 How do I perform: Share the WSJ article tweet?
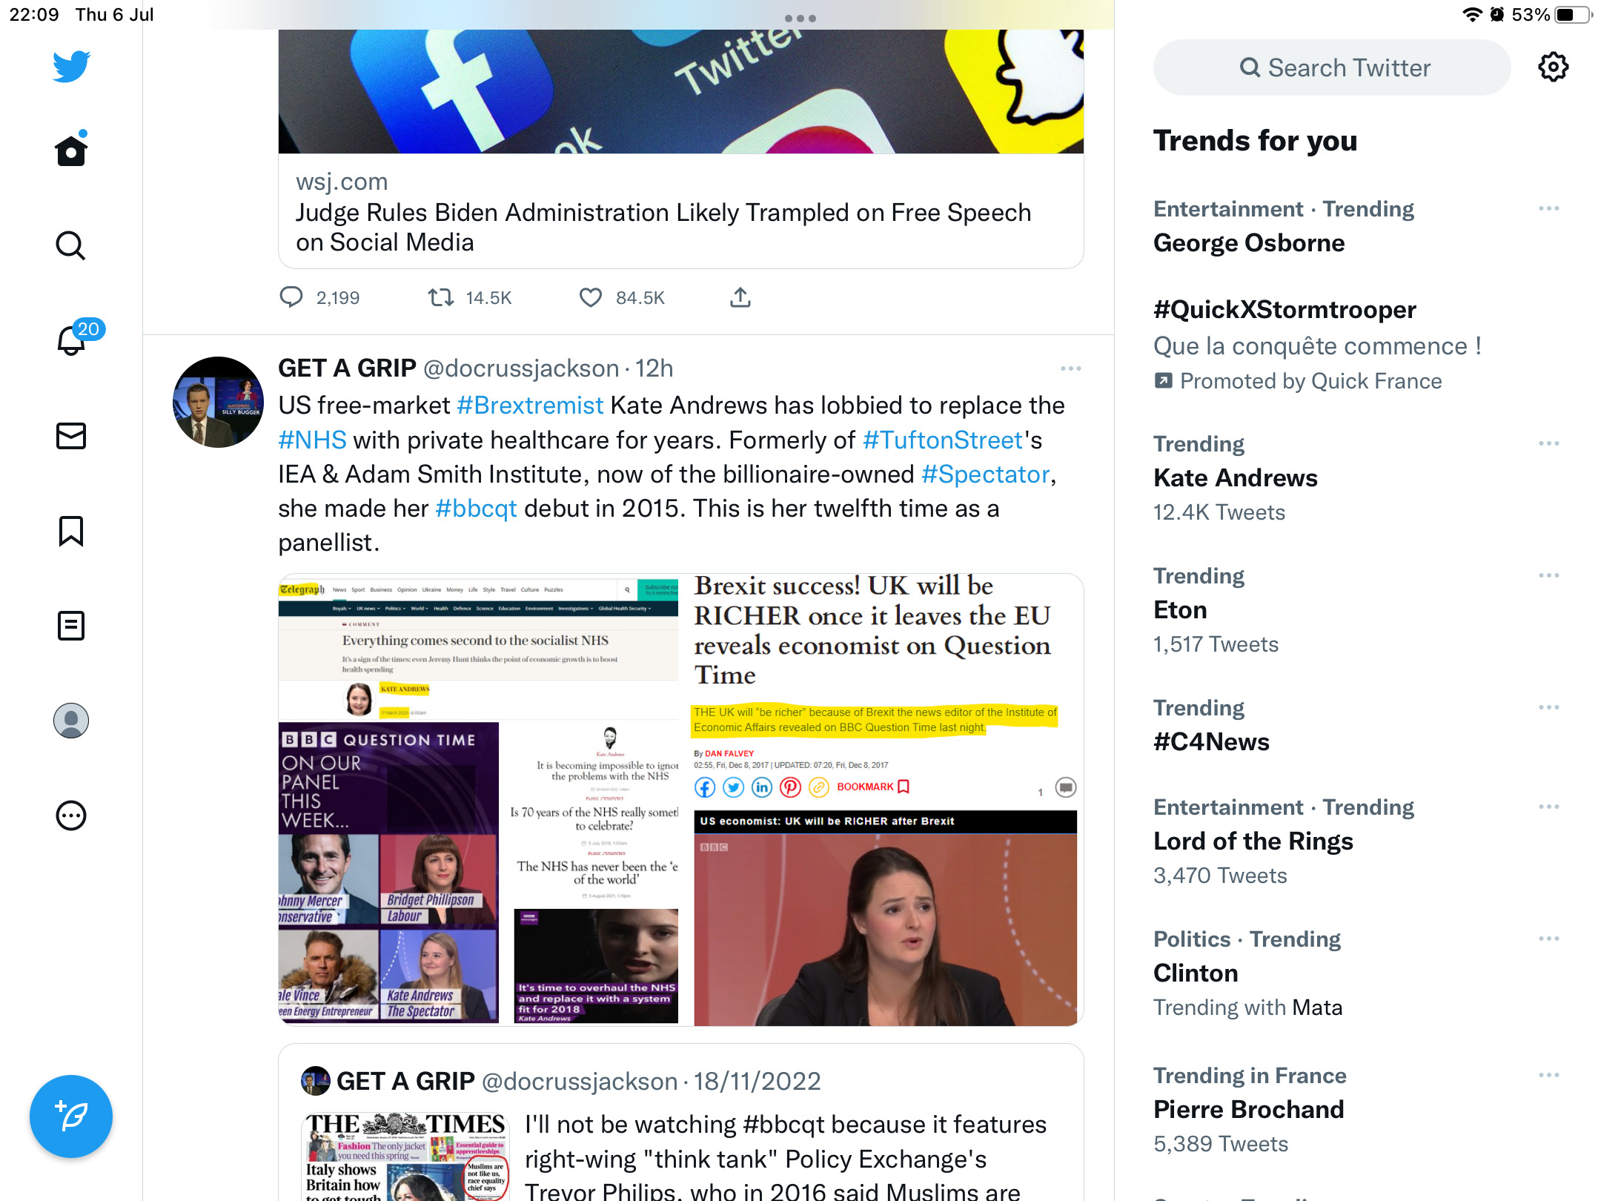click(x=740, y=298)
